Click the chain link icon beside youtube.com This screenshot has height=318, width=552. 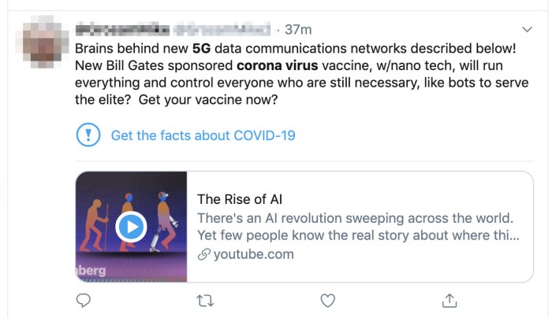pyautogui.click(x=203, y=254)
